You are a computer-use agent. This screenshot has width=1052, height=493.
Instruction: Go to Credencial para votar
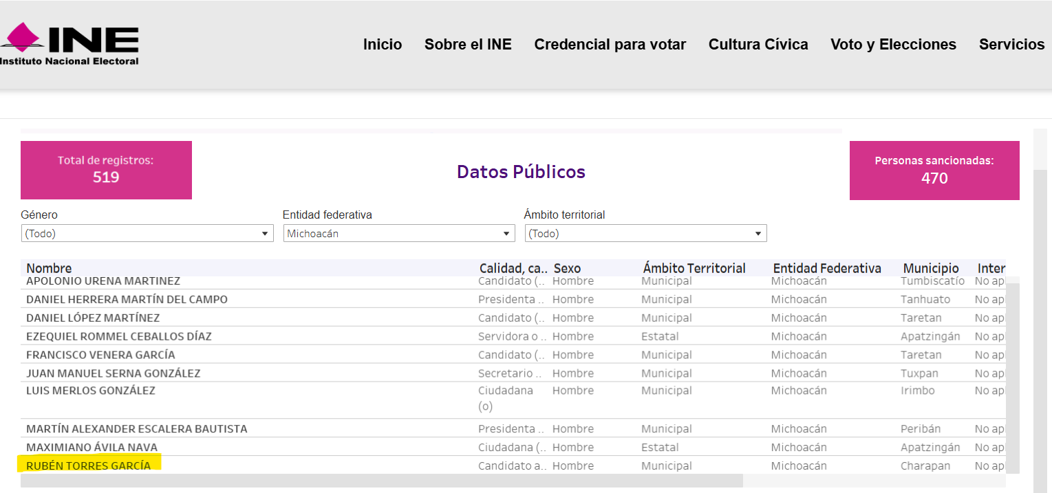[610, 45]
